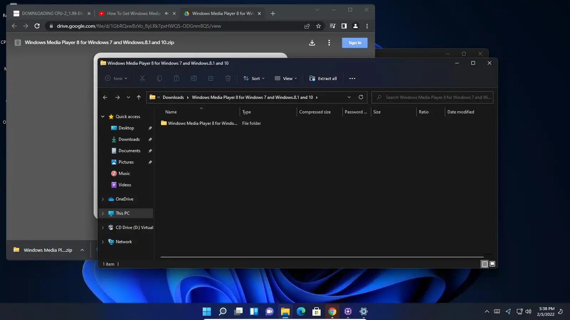Switch to DOWNLOADING CPU-Z tab

tap(52, 14)
